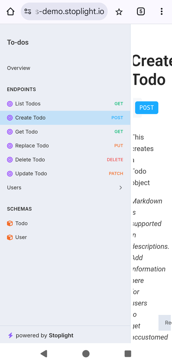Tap the Android recent apps square button
The height and width of the screenshot is (362, 172).
[128, 353]
